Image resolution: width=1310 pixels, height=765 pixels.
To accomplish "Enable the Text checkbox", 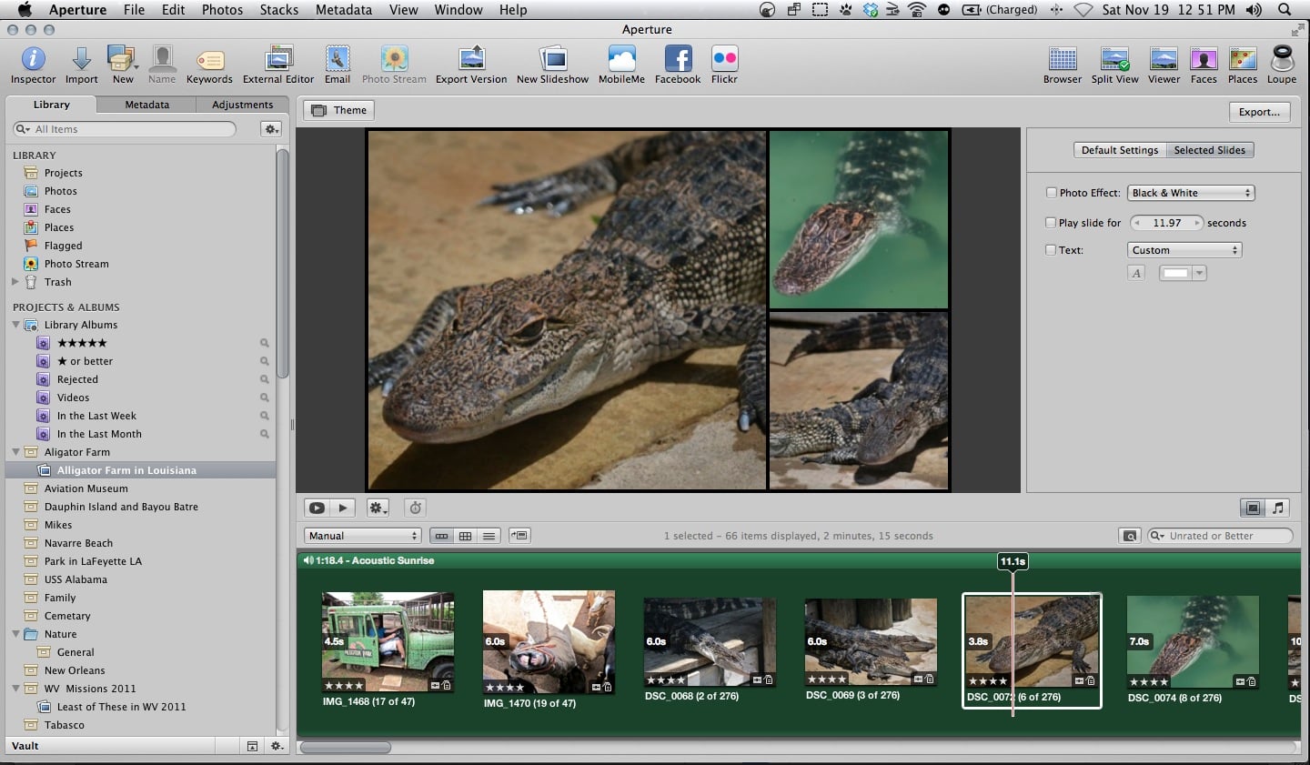I will click(1052, 250).
